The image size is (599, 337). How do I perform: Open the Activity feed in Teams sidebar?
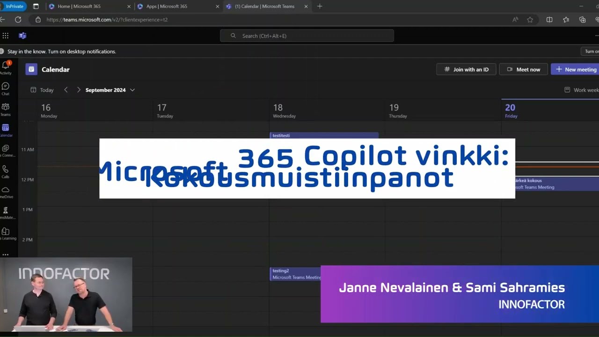[x=6, y=68]
